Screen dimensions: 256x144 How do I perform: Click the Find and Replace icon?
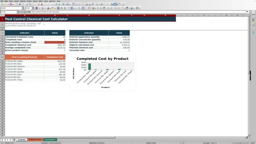56,4
